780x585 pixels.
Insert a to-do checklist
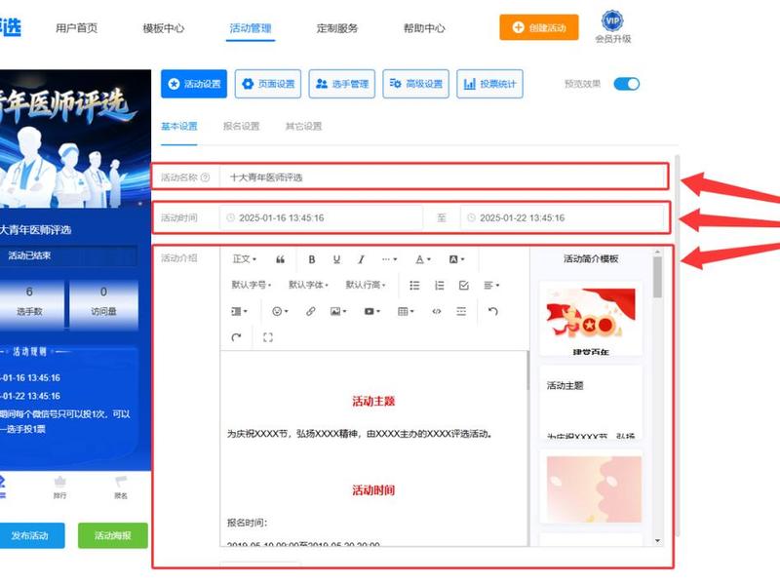pyautogui.click(x=464, y=285)
